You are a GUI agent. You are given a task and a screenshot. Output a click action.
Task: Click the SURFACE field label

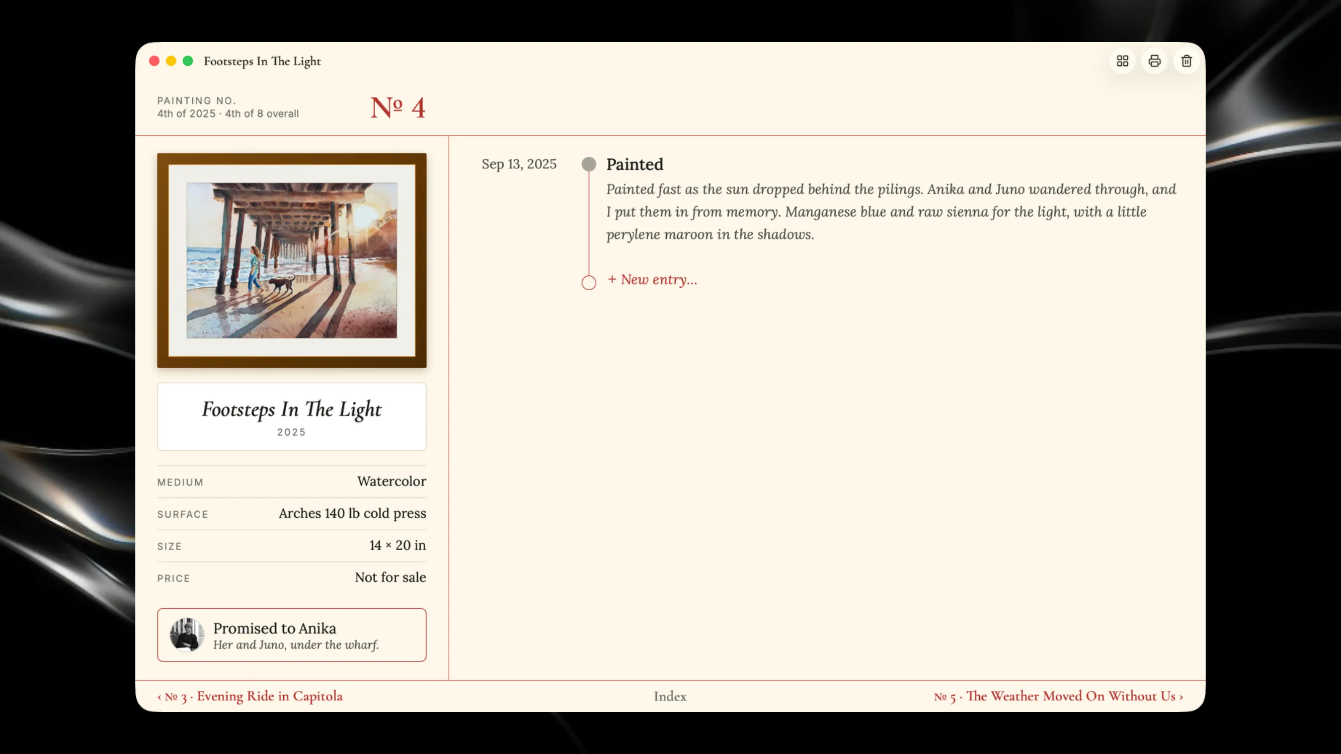[x=183, y=514]
